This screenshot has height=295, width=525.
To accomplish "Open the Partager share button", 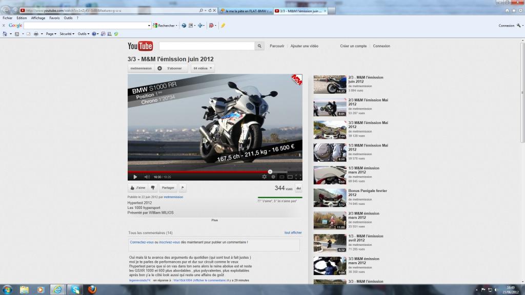I will point(168,188).
